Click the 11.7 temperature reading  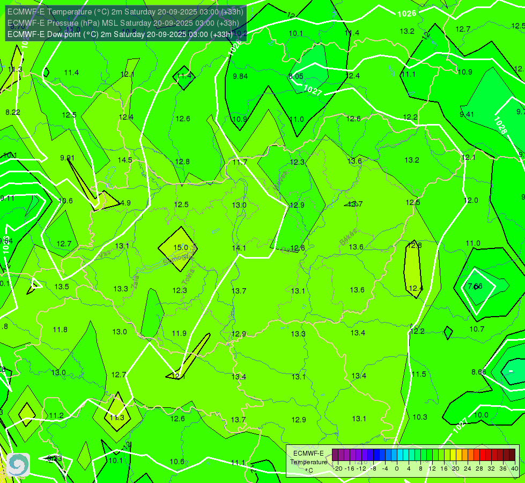click(x=240, y=162)
